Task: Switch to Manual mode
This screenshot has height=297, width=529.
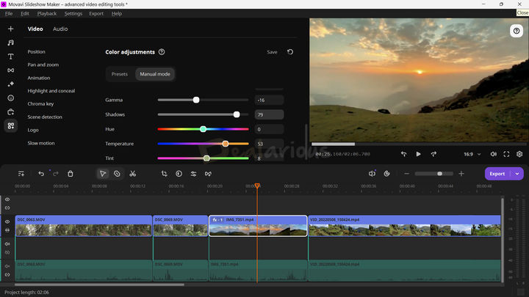Action: [155, 74]
